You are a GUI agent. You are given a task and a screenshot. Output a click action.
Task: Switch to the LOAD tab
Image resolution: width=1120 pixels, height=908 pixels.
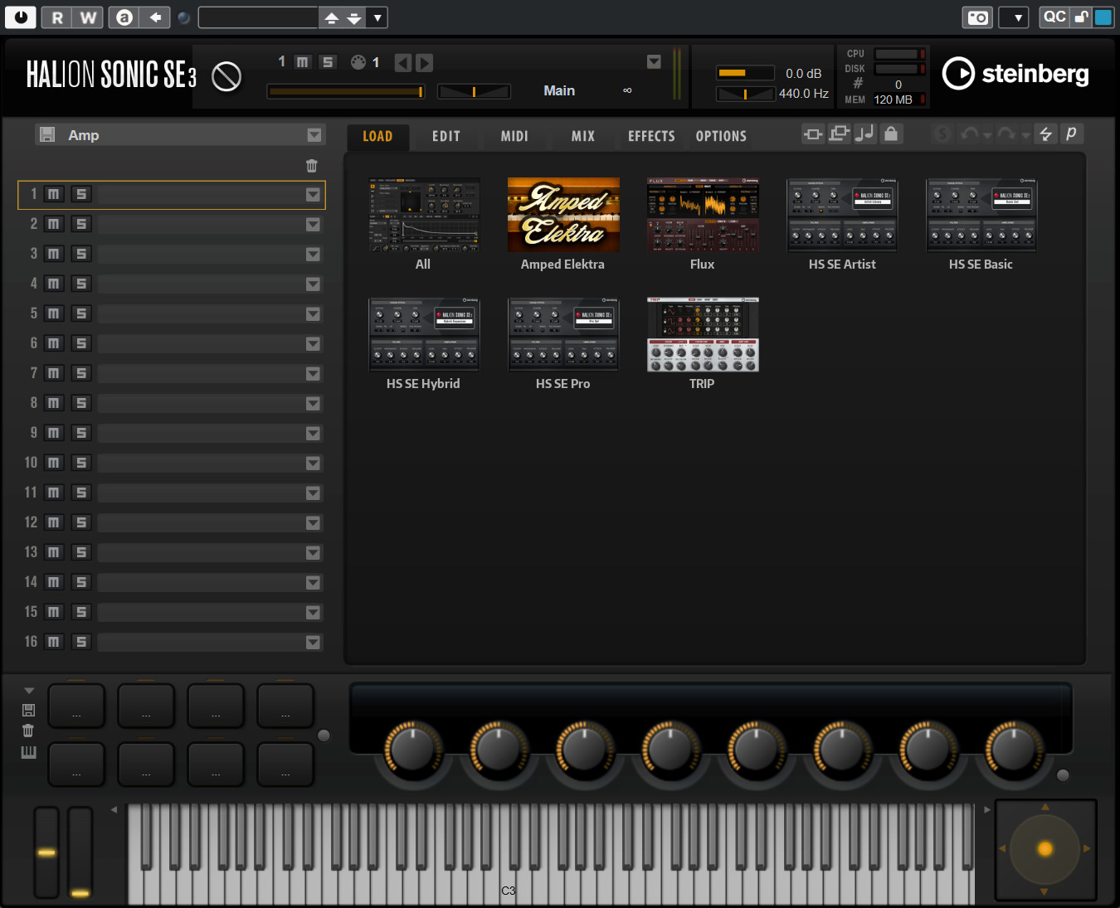point(377,136)
